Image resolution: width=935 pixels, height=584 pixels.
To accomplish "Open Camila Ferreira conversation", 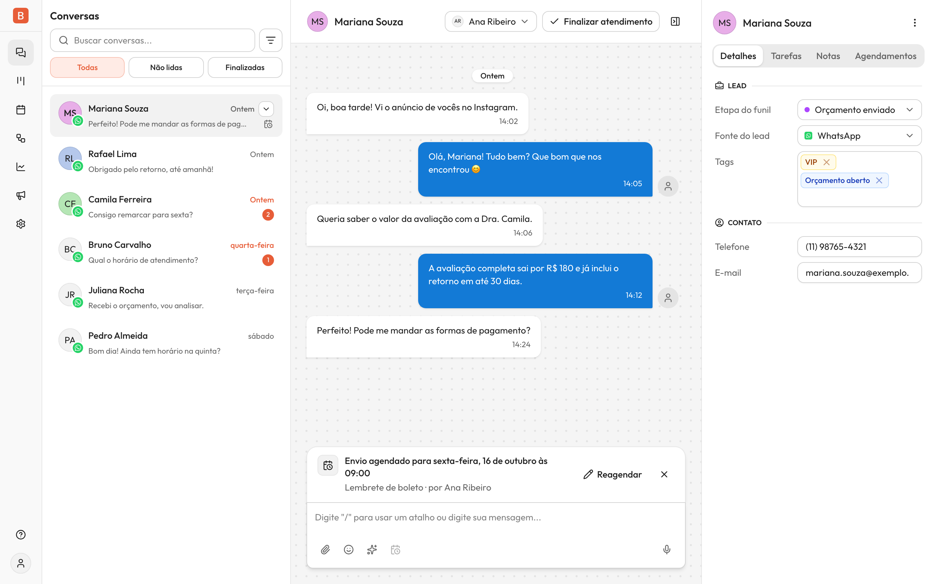I will tap(166, 206).
